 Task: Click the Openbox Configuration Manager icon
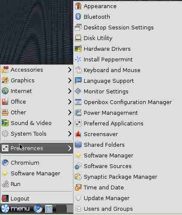78,102
